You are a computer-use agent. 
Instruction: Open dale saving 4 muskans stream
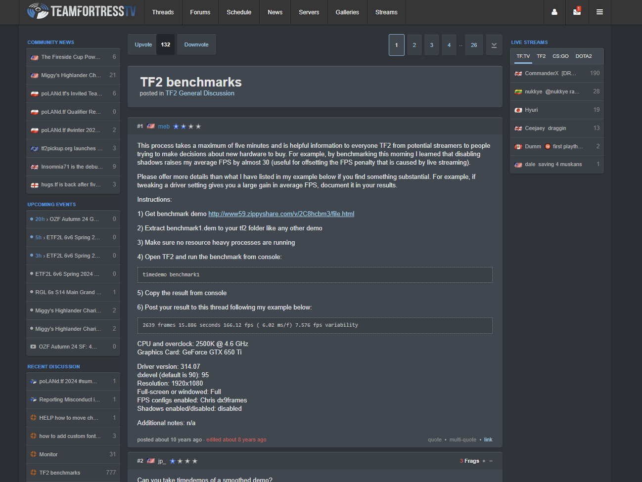pos(557,165)
